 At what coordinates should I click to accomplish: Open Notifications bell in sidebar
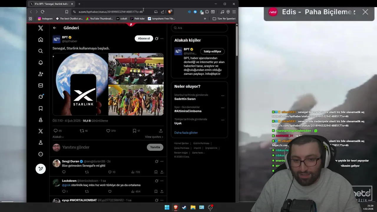point(41,62)
